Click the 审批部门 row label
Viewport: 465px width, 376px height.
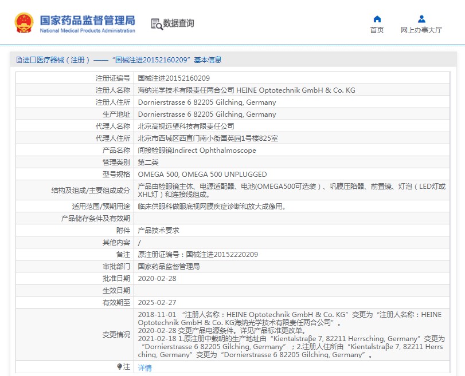pos(116,267)
